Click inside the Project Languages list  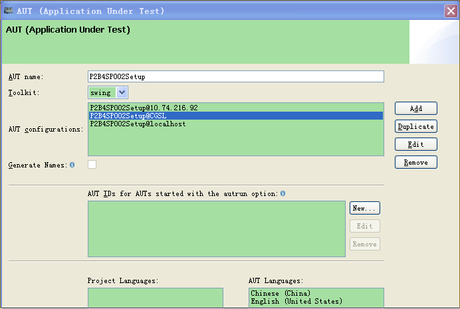[x=156, y=298]
